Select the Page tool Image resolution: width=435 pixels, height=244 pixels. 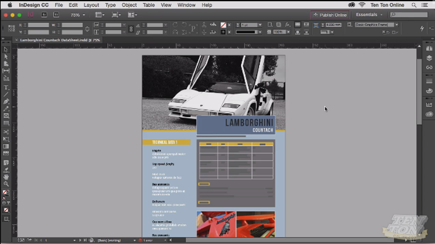coord(6,64)
